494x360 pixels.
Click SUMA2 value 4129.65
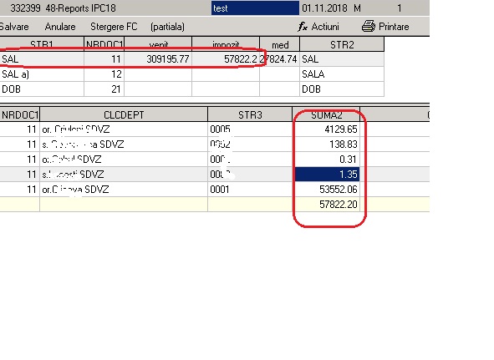326,129
